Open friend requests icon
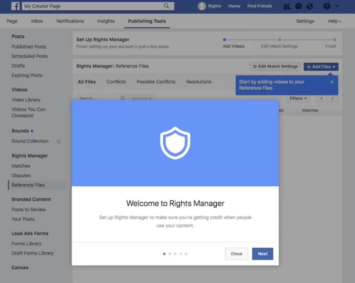 point(287,6)
